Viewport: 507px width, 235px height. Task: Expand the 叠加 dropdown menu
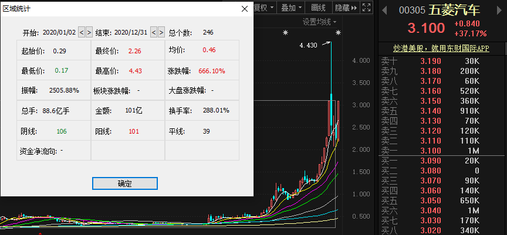pos(292,8)
